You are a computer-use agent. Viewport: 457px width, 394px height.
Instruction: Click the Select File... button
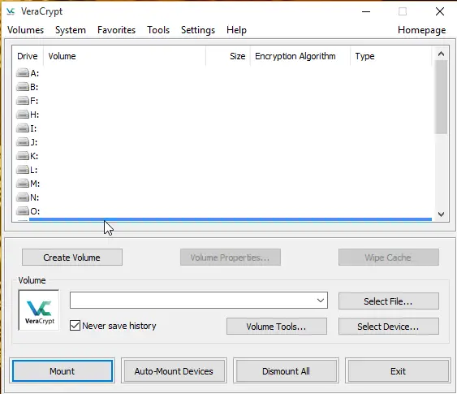pos(389,301)
